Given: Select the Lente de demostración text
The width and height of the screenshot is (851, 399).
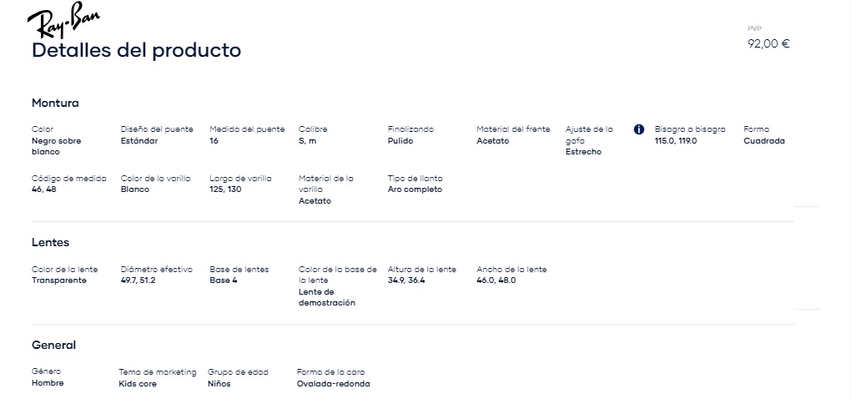Looking at the screenshot, I should coord(327,297).
